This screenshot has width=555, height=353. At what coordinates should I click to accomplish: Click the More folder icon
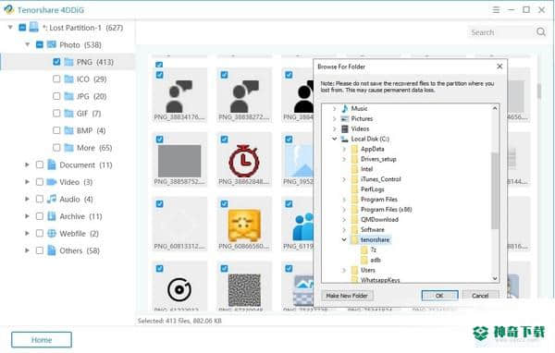[x=68, y=148]
